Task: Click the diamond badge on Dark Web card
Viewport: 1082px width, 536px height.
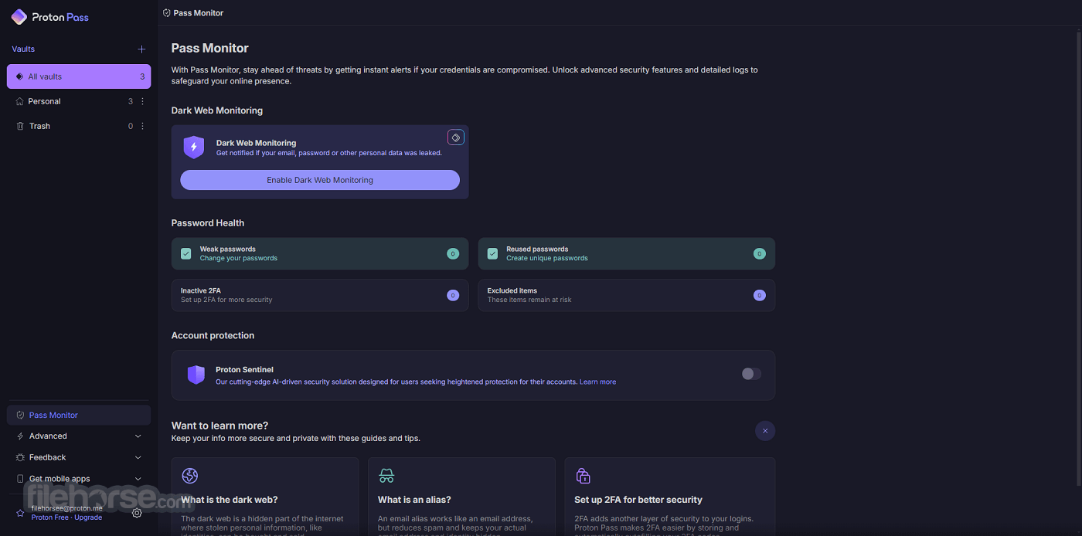Action: pos(456,137)
